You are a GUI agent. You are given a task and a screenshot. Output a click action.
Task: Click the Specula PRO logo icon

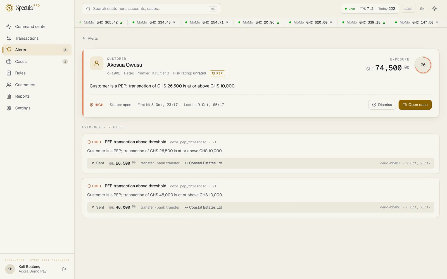pyautogui.click(x=9, y=8)
